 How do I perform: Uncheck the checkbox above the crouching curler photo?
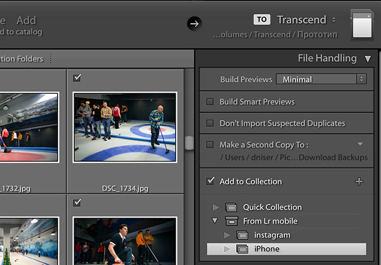click(77, 202)
